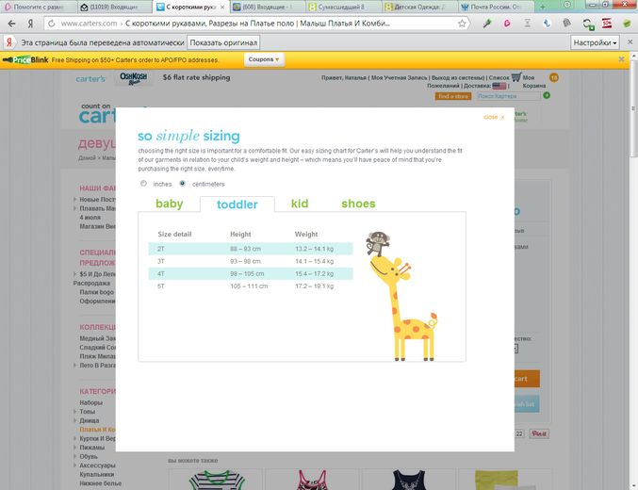Close the PriceBlink notification bar
Viewport: 638px width, 490px height.
click(622, 59)
